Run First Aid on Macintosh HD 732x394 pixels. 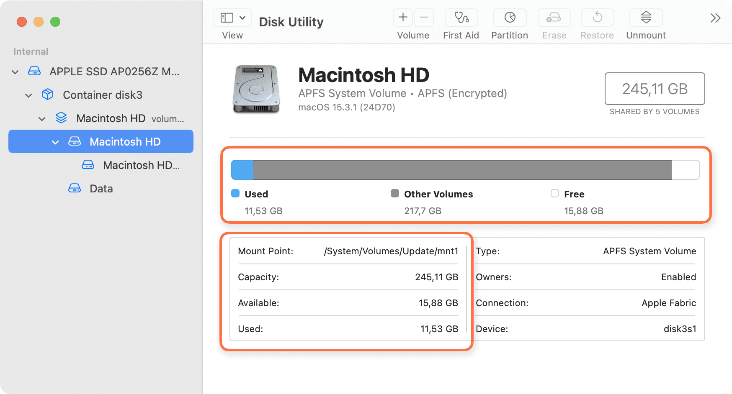pos(461,18)
